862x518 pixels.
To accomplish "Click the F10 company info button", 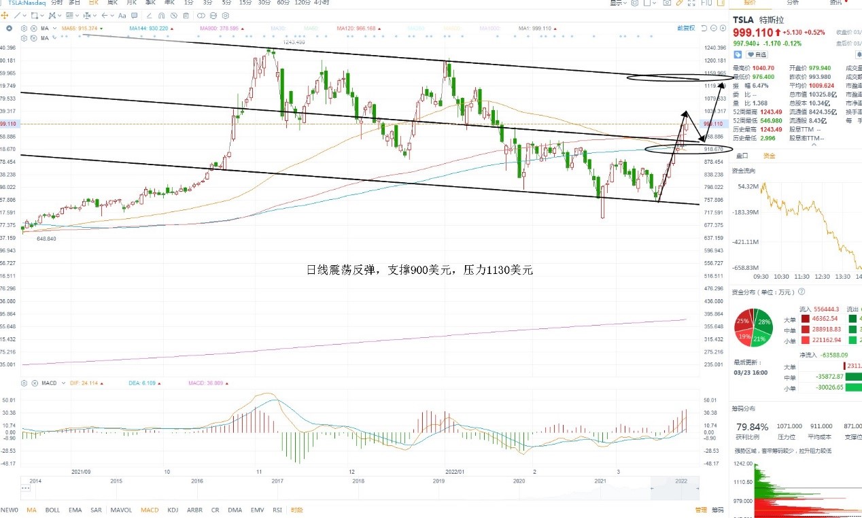I will (706, 3).
